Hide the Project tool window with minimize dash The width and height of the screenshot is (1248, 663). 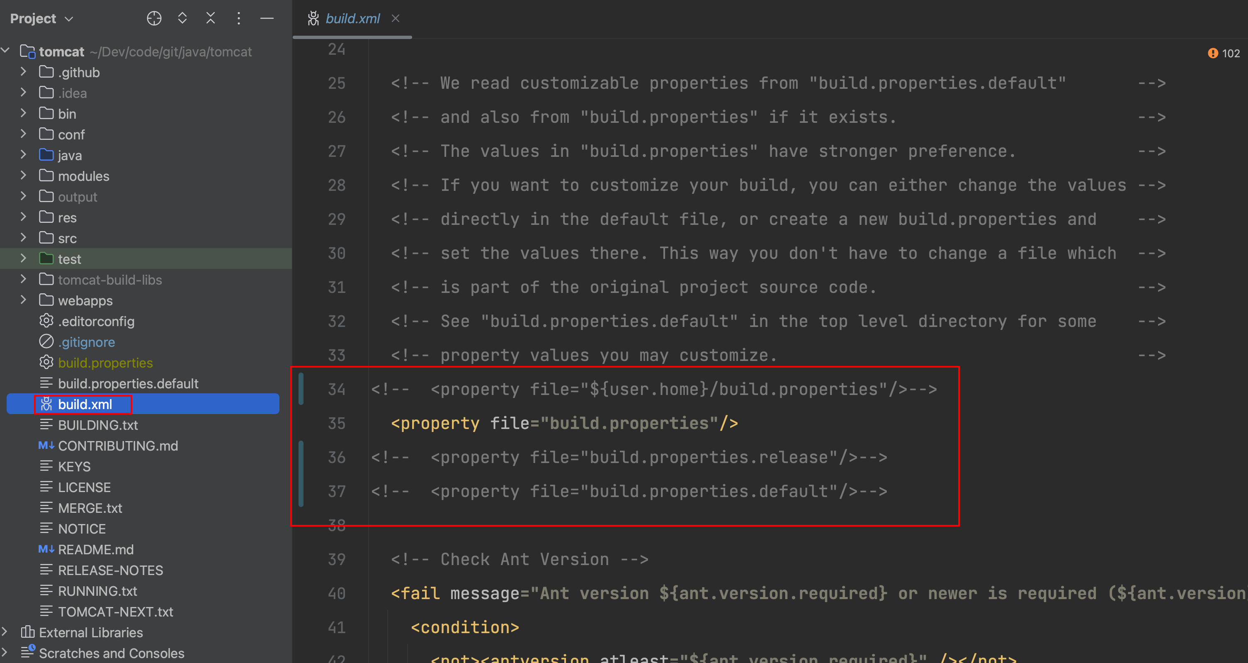tap(267, 18)
